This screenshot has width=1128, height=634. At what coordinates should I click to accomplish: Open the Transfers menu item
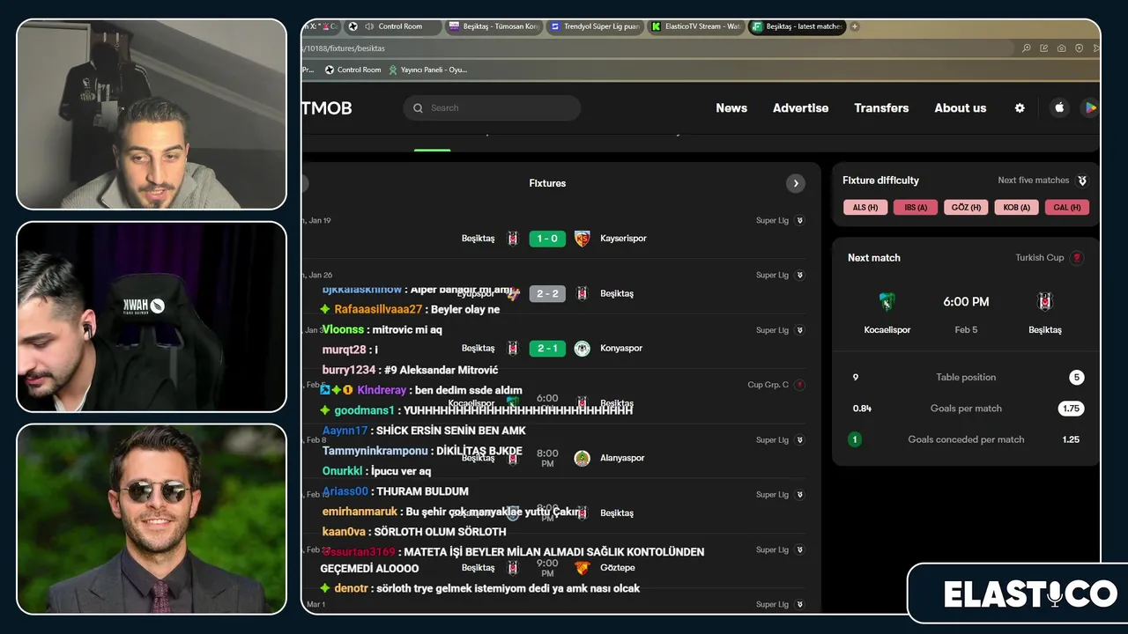(881, 107)
